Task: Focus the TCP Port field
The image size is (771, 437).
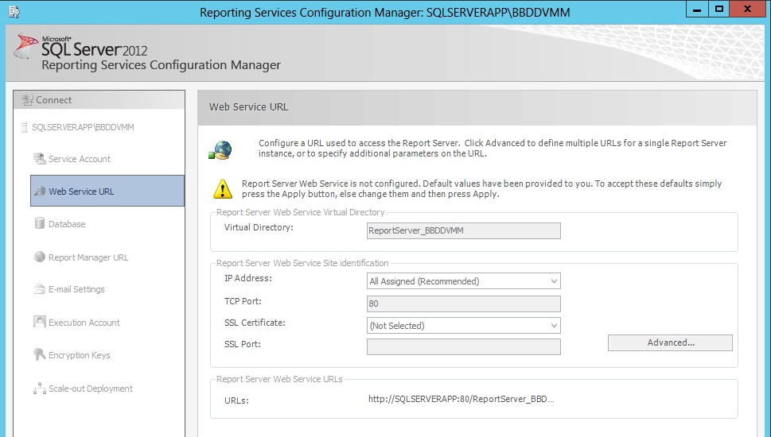Action: (x=463, y=304)
